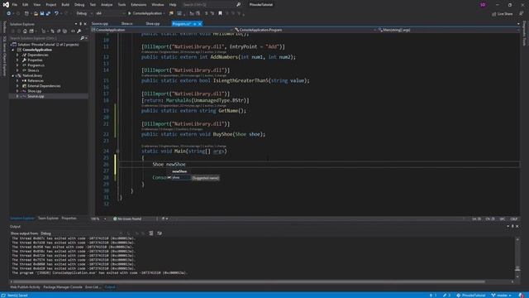Open Web Publish Activity tab

click(x=26, y=287)
